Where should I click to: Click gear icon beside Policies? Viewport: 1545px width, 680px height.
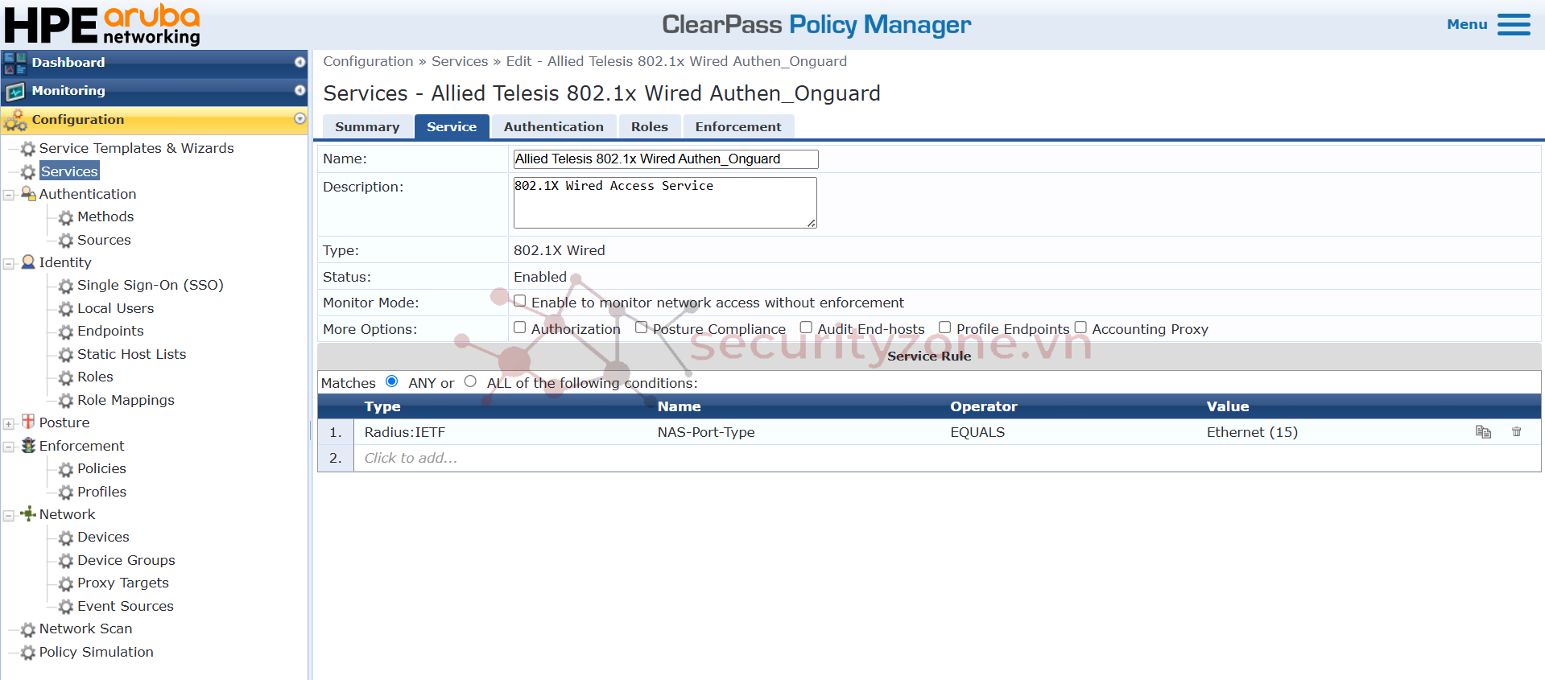[66, 469]
